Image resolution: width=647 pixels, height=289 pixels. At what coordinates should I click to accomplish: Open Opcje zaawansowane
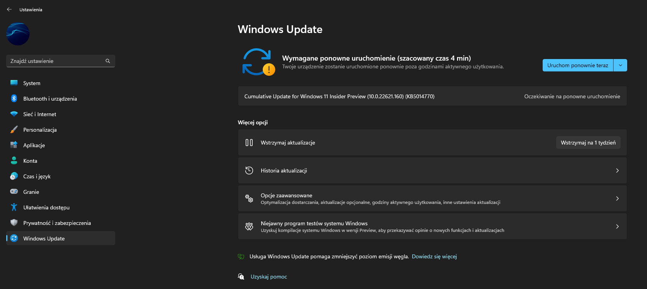[432, 198]
